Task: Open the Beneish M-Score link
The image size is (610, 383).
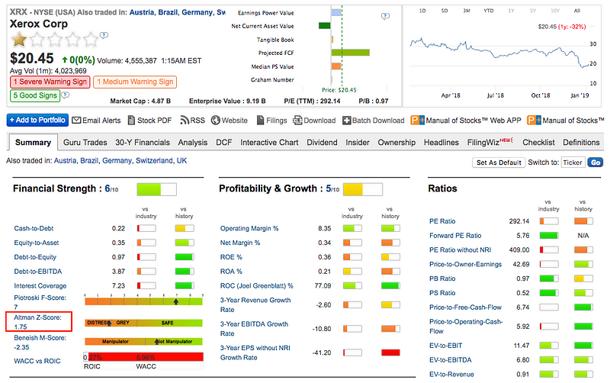Action: (x=40, y=342)
